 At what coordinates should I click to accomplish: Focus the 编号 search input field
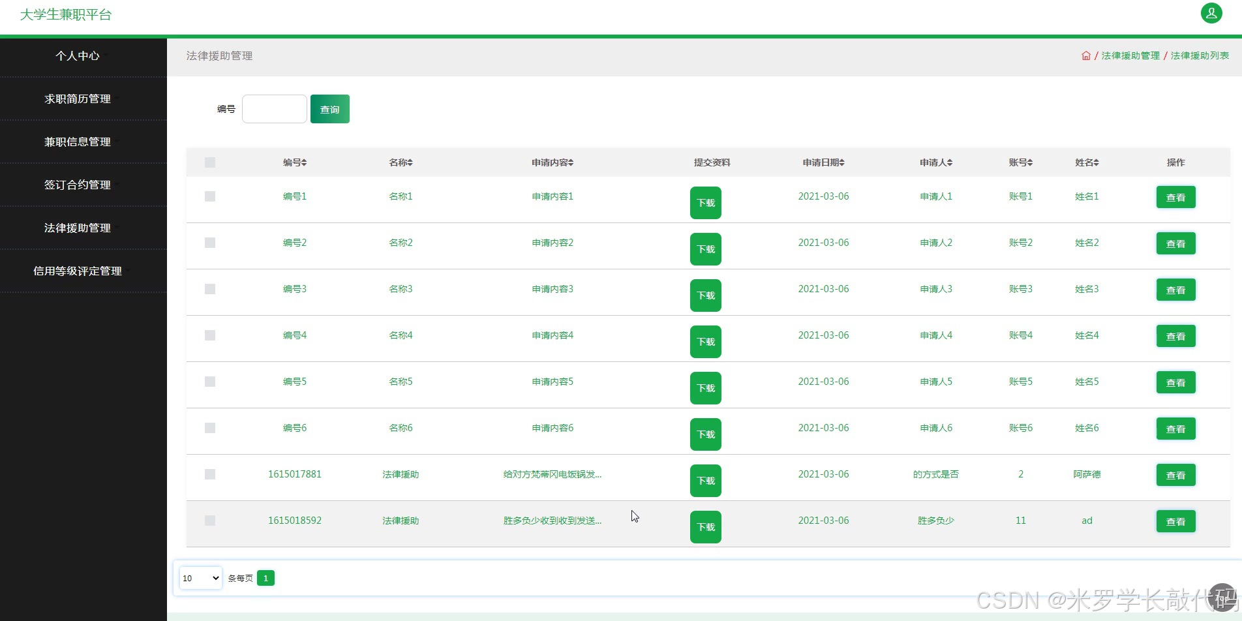(x=275, y=109)
